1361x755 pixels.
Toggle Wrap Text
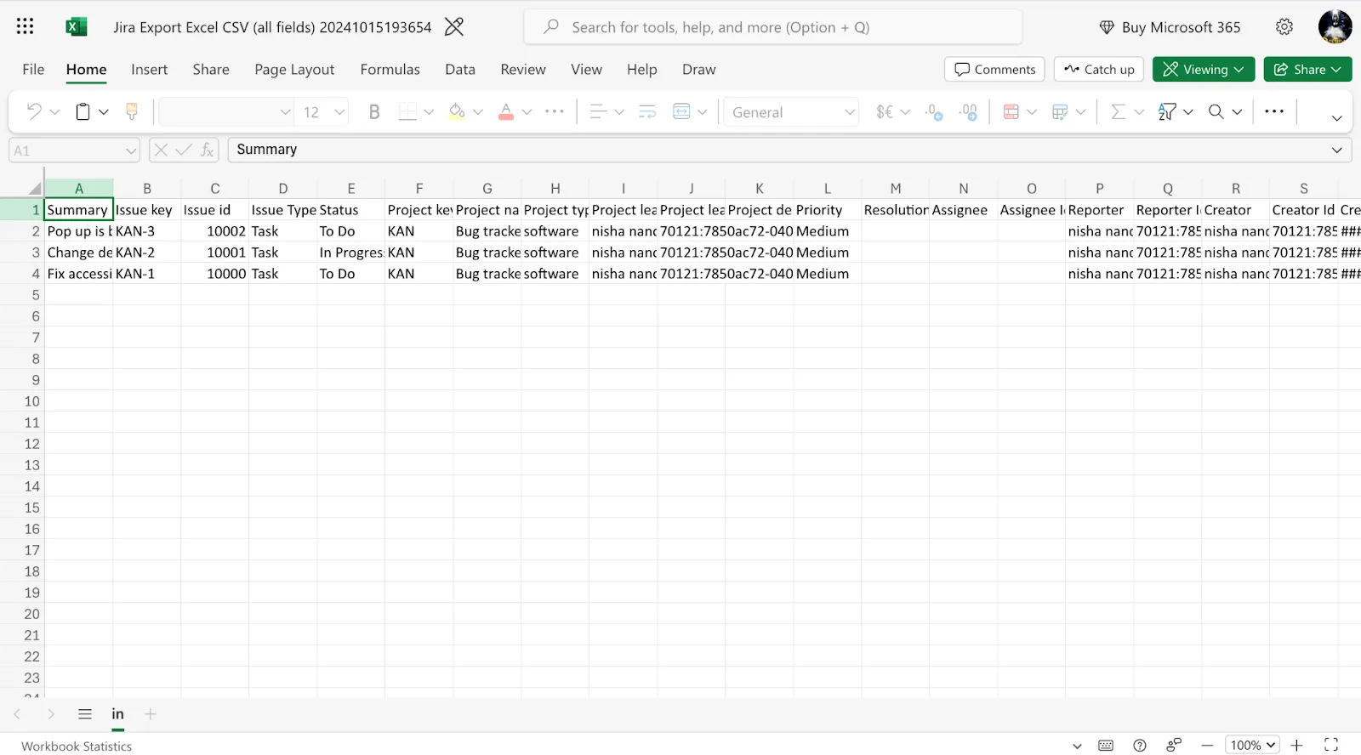pos(647,111)
